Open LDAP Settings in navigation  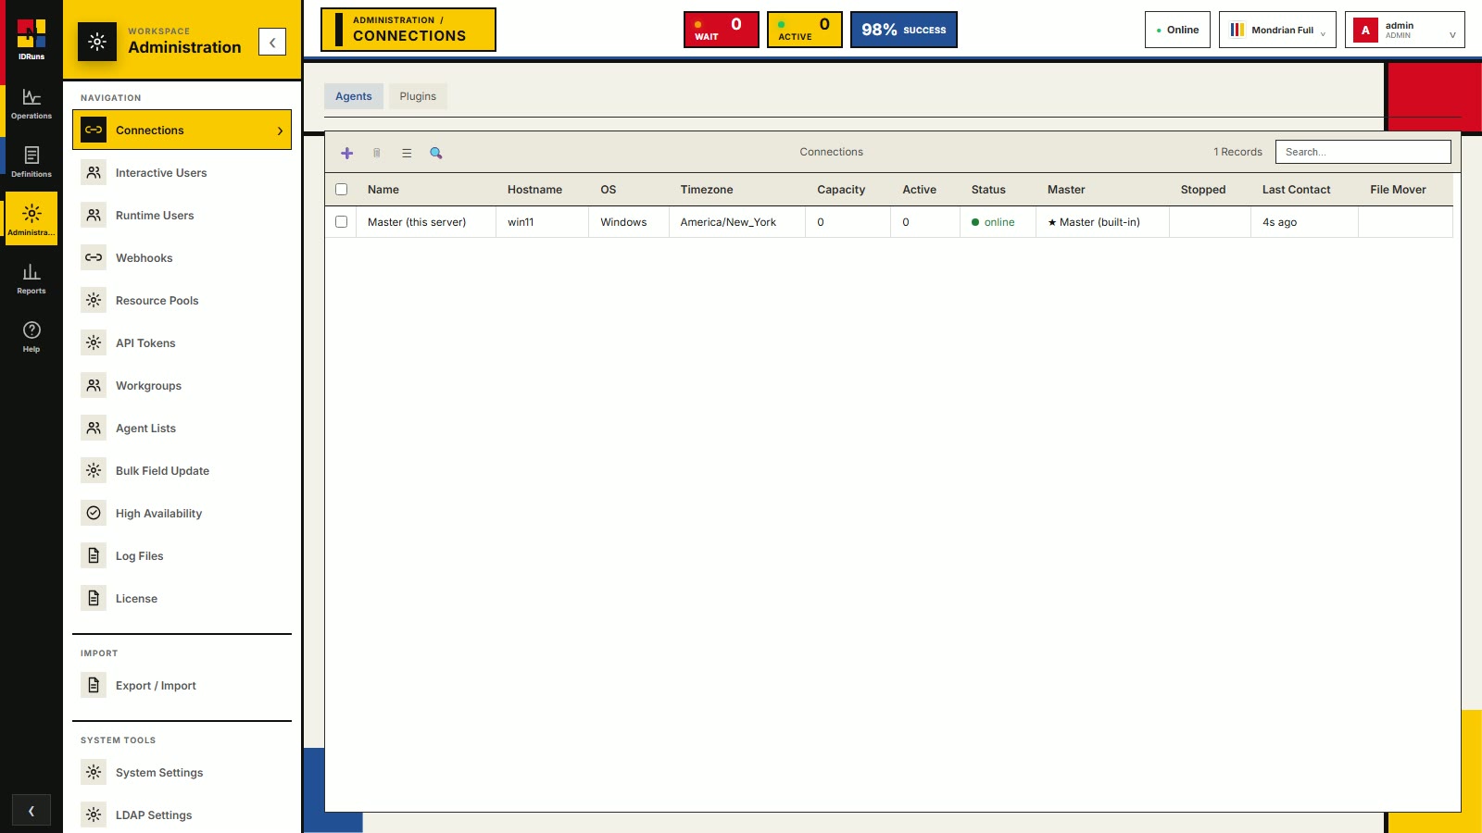[x=182, y=814]
